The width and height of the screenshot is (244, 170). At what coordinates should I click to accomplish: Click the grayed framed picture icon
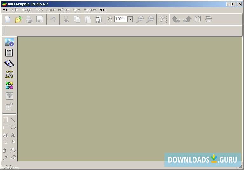(10, 96)
